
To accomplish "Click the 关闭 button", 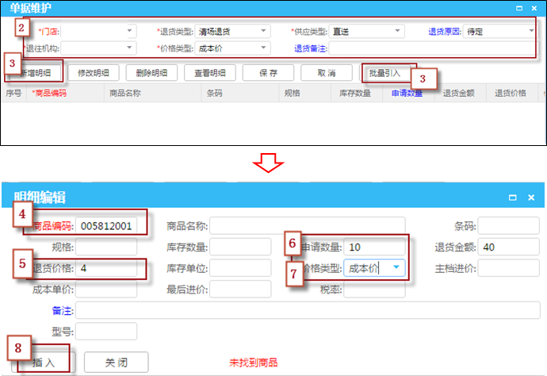I will coord(117,363).
